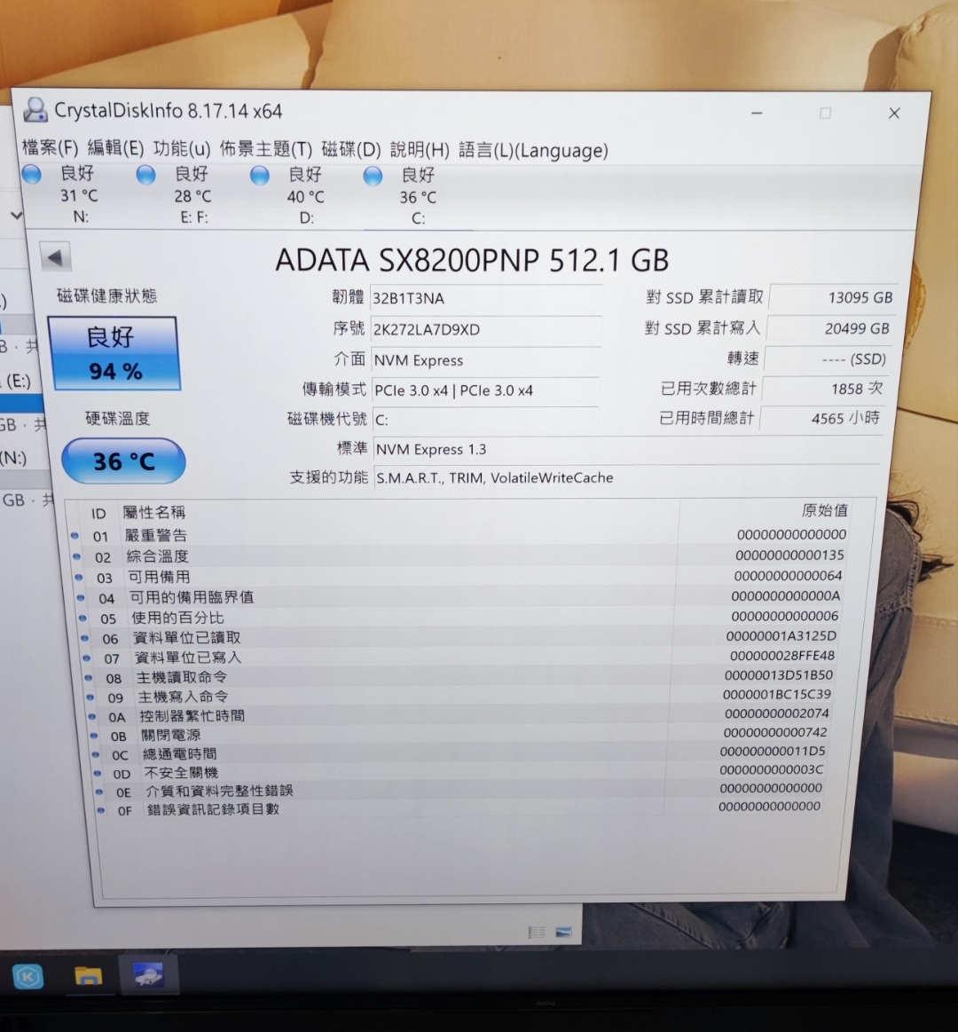
Task: Switch Explorer window to large icons view
Action: coord(564,932)
